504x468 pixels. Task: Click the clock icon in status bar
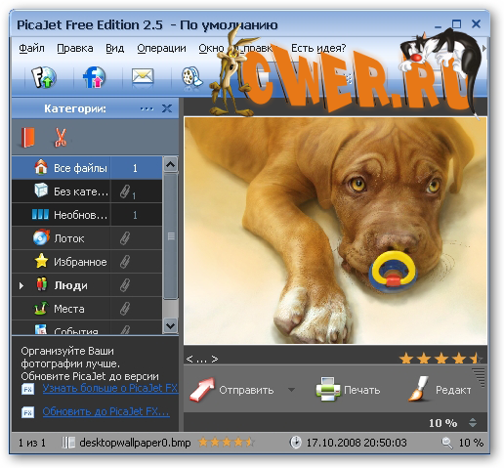295,443
